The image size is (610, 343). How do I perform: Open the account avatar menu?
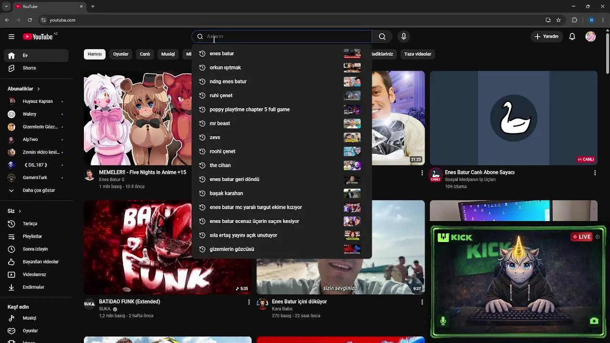point(590,37)
